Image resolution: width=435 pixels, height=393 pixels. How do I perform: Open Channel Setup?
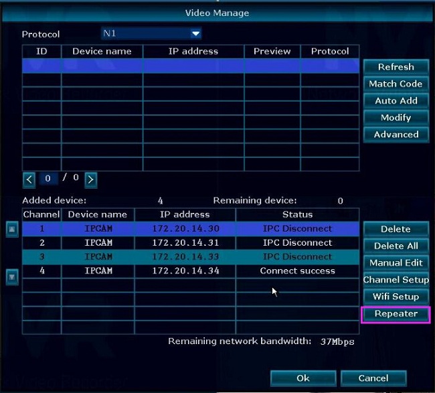pyautogui.click(x=396, y=280)
